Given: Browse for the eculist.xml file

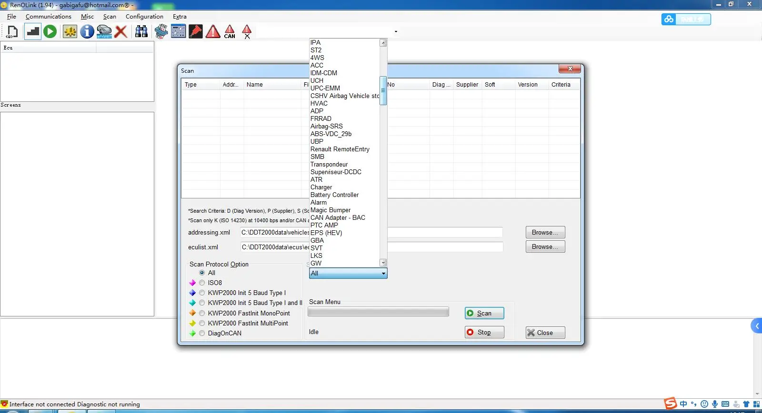Looking at the screenshot, I should 545,246.
